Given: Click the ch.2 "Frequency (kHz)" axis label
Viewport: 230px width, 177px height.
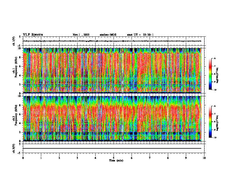Looking at the screenshot, I should click(16, 115).
